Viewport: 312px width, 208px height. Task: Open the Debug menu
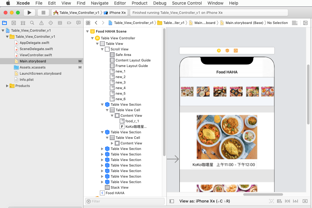160,3
